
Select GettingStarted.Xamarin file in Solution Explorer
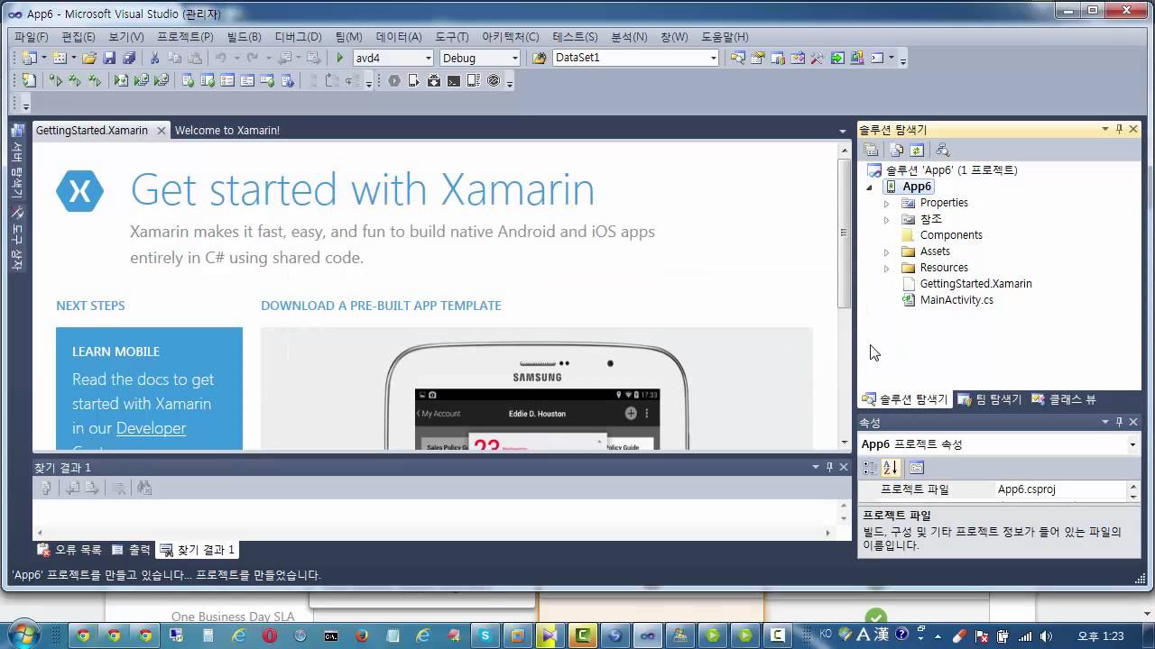(x=975, y=284)
